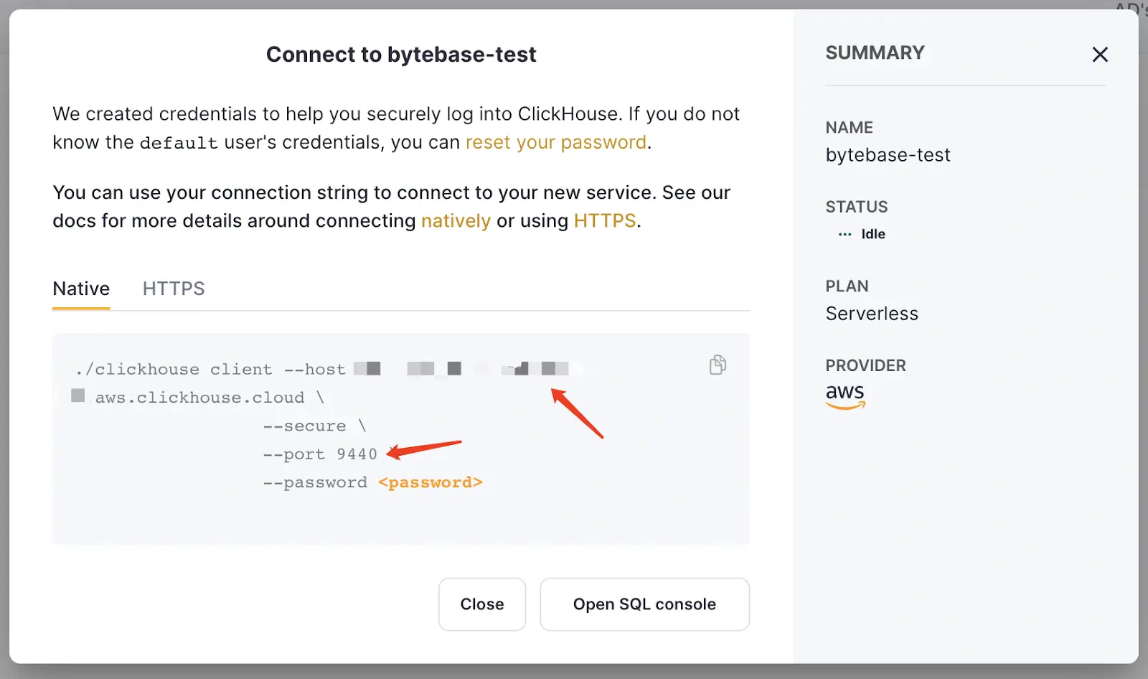The height and width of the screenshot is (679, 1148).
Task: Click the Idle status dots icon
Action: click(x=845, y=234)
